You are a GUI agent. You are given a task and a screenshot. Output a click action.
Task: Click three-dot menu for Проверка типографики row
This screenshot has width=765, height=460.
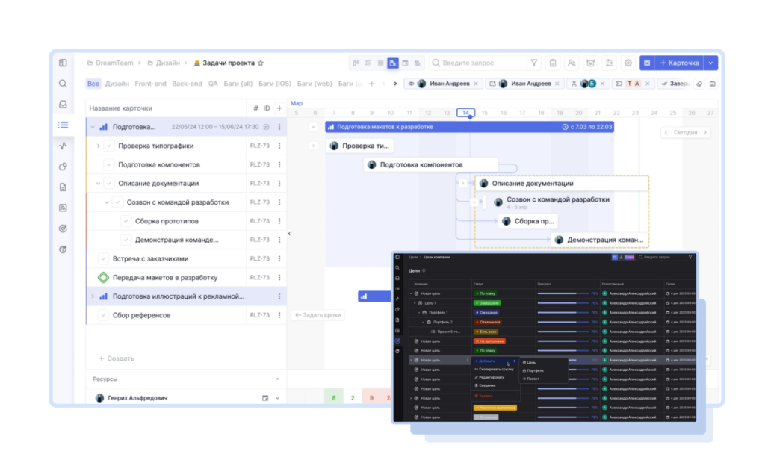279,146
